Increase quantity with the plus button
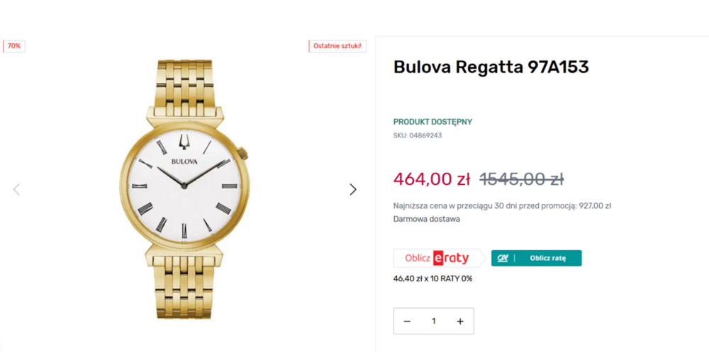709x352 pixels. pos(460,322)
